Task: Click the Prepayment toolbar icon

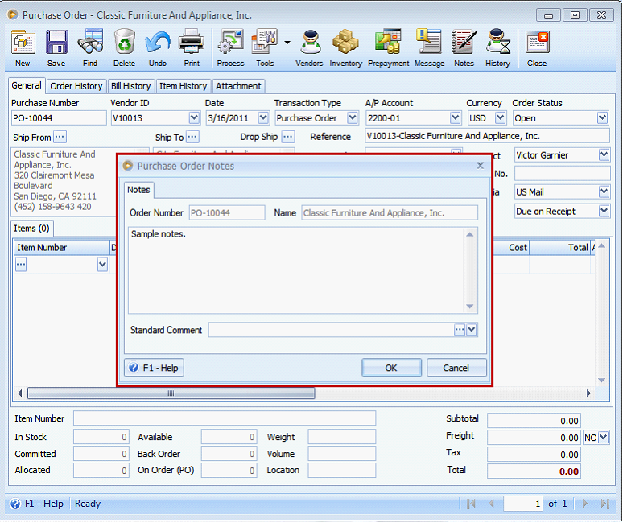Action: (x=388, y=47)
